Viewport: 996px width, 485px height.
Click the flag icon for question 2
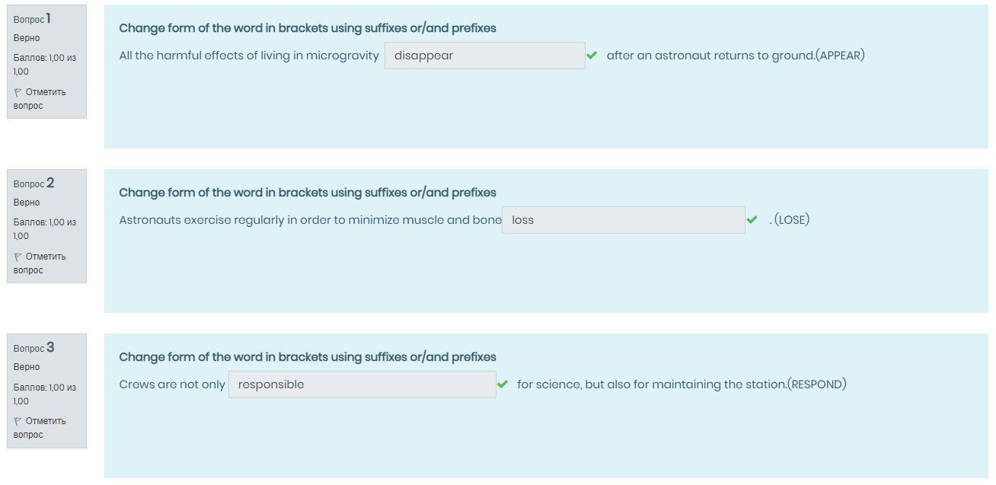pyautogui.click(x=18, y=257)
